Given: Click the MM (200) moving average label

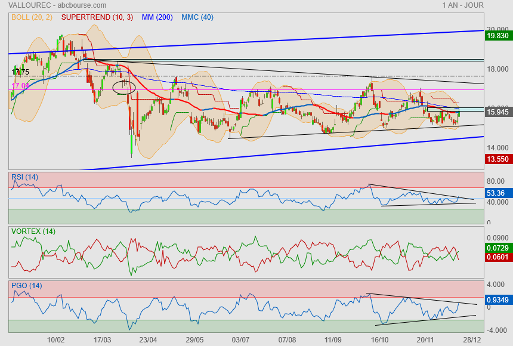Looking at the screenshot, I should (x=157, y=17).
